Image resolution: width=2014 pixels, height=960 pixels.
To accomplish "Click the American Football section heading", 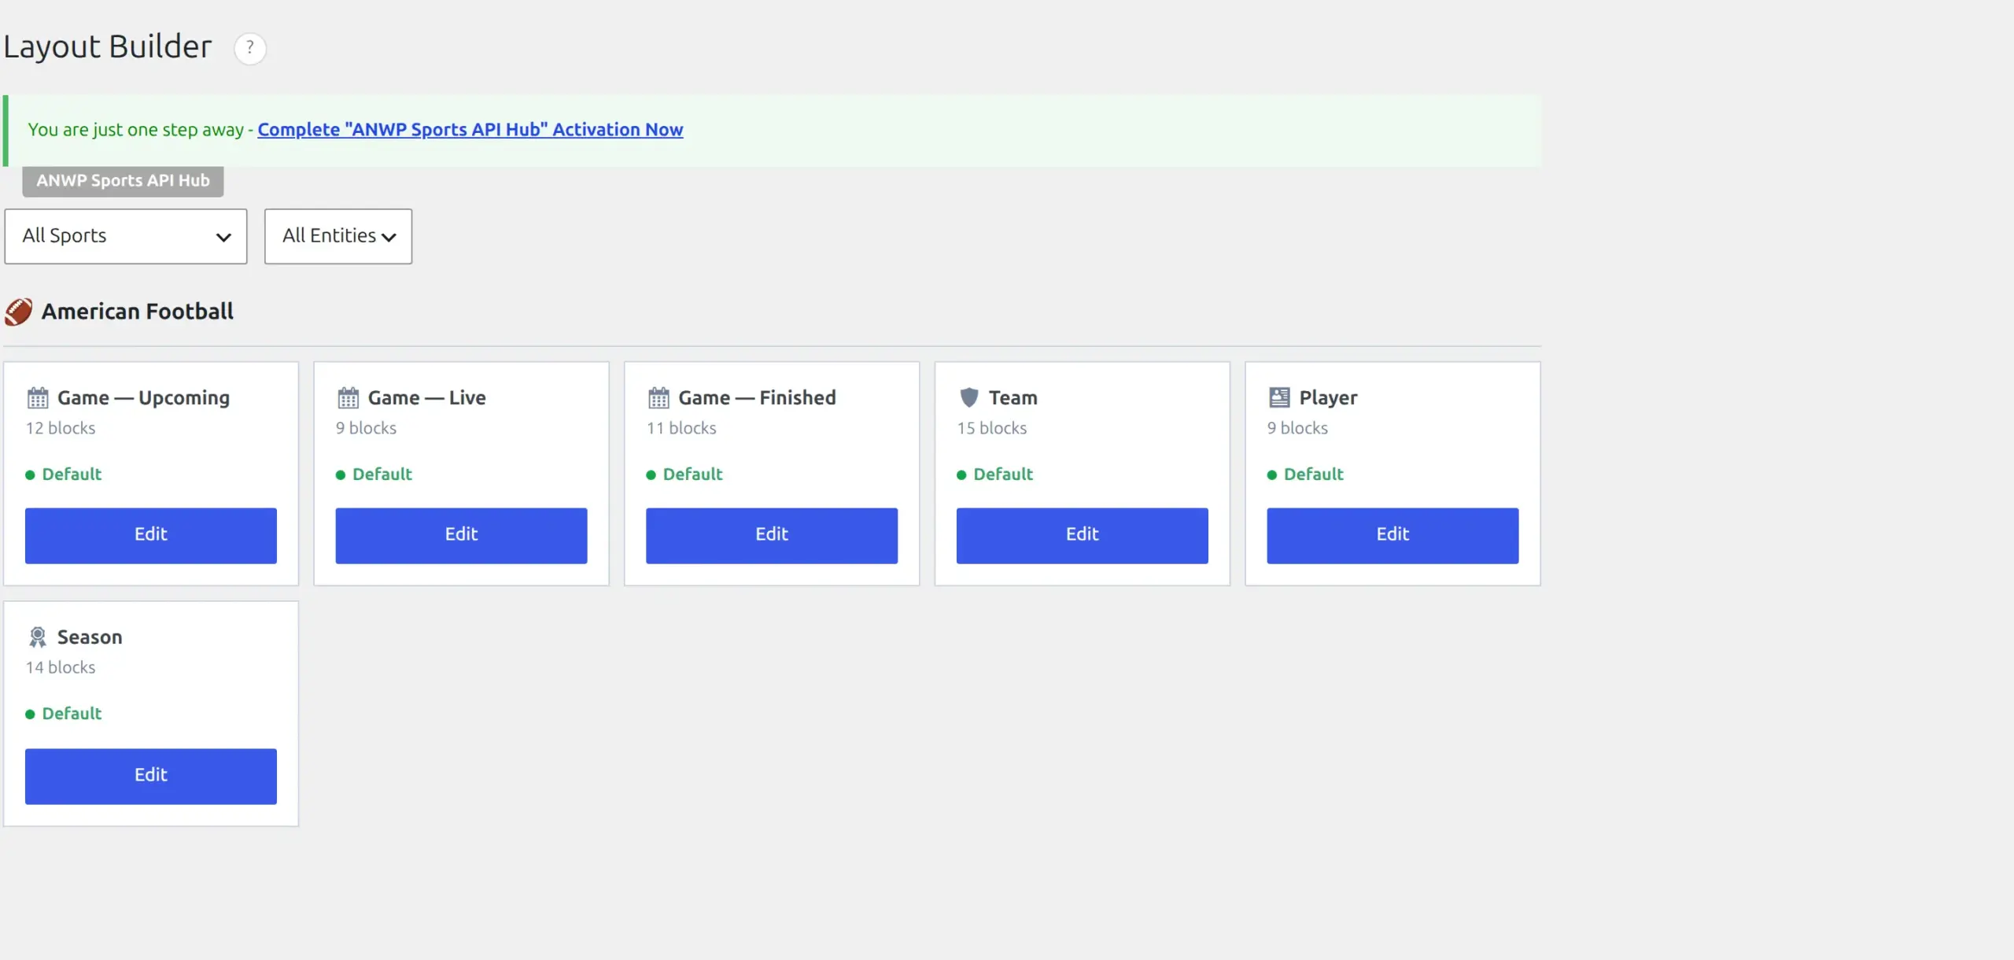I will (138, 312).
